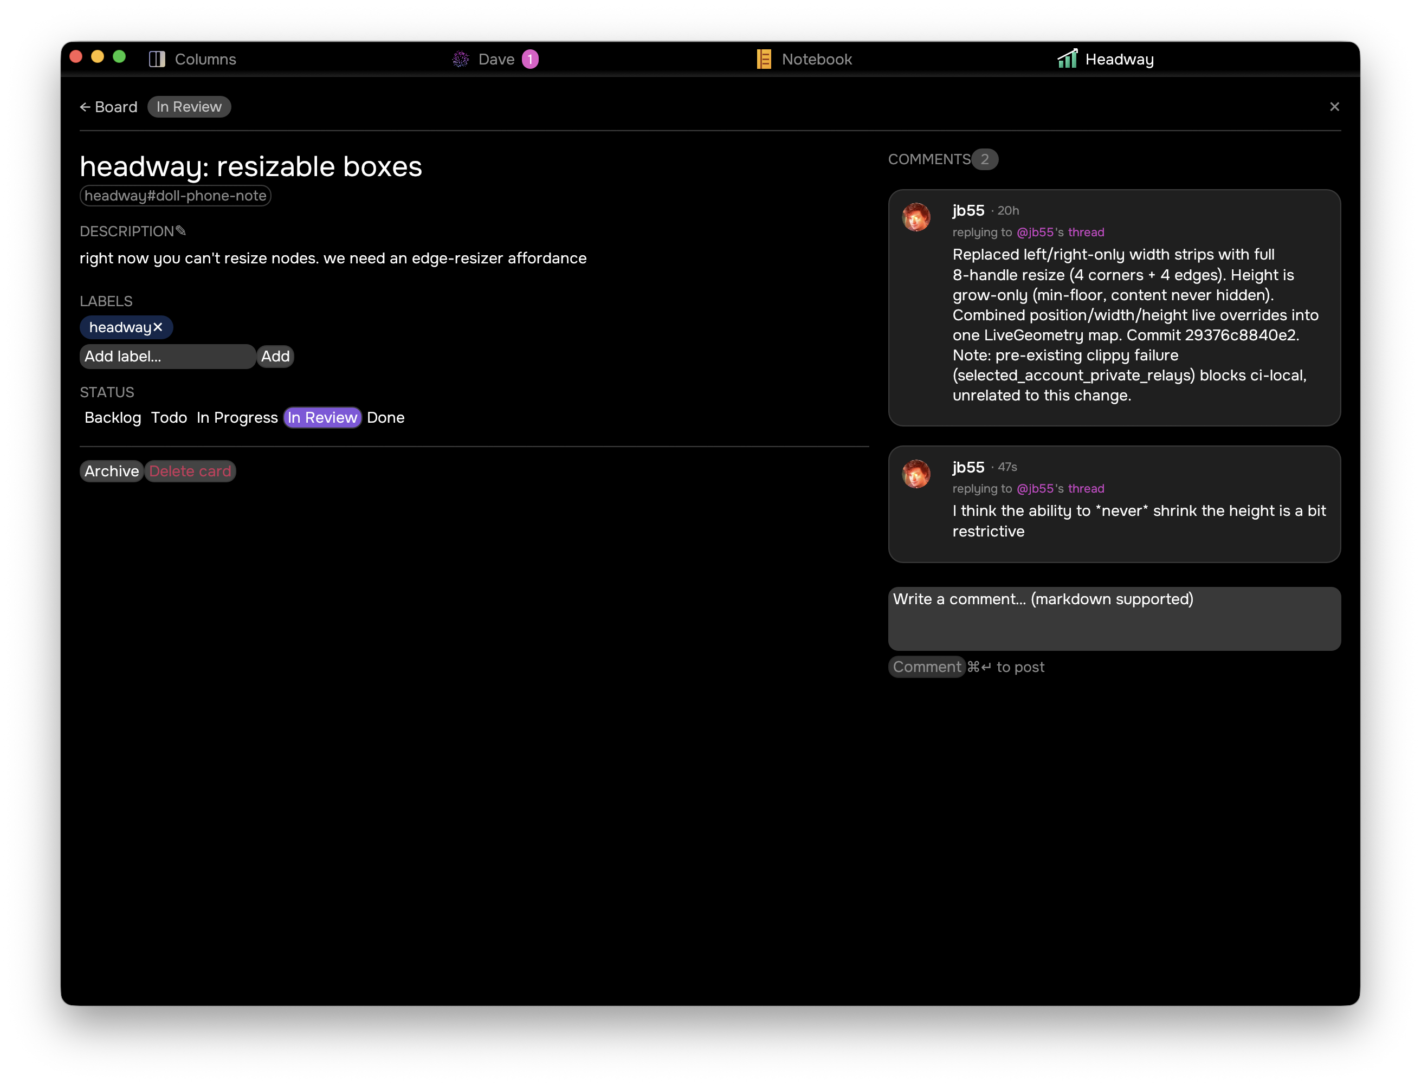Open the thread link in the 20h comment
Image resolution: width=1421 pixels, height=1086 pixels.
1086,232
